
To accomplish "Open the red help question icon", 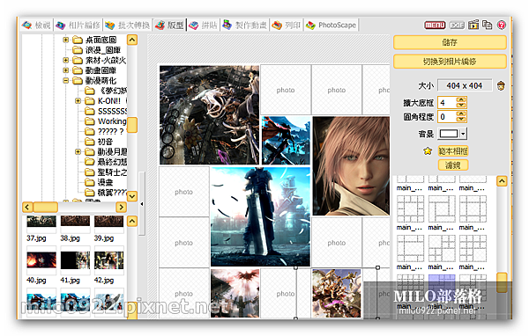I will click(x=502, y=25).
